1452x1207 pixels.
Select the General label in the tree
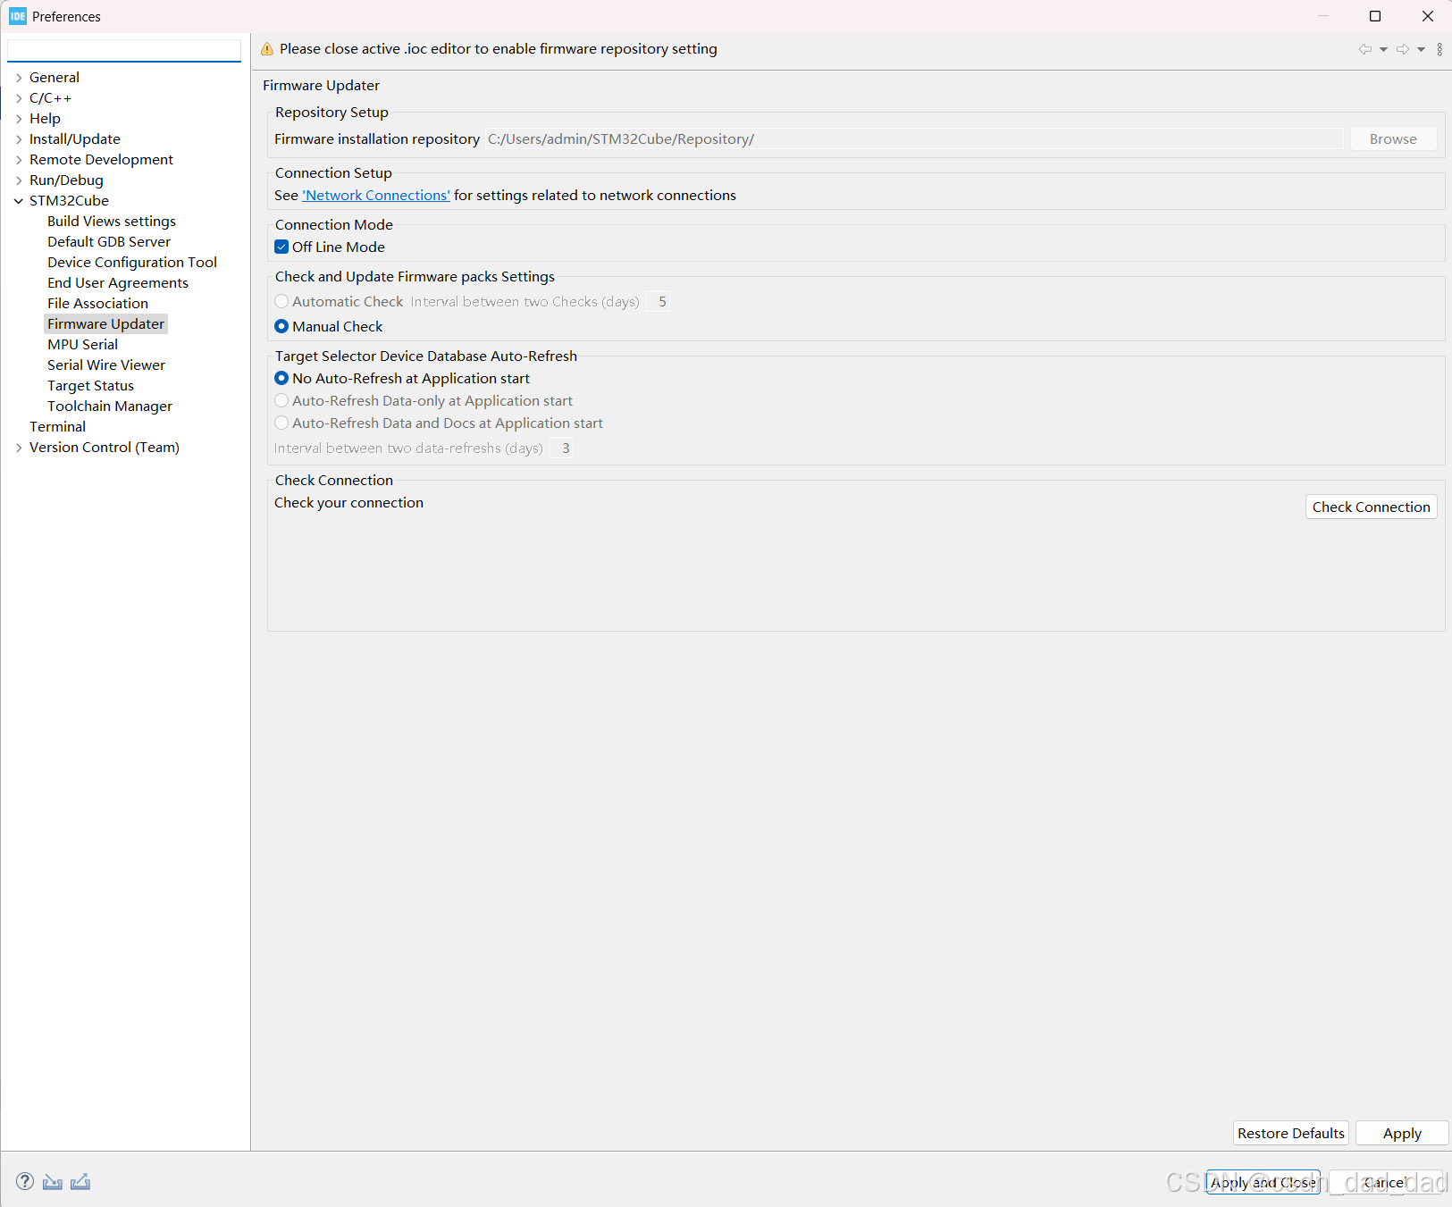(55, 78)
